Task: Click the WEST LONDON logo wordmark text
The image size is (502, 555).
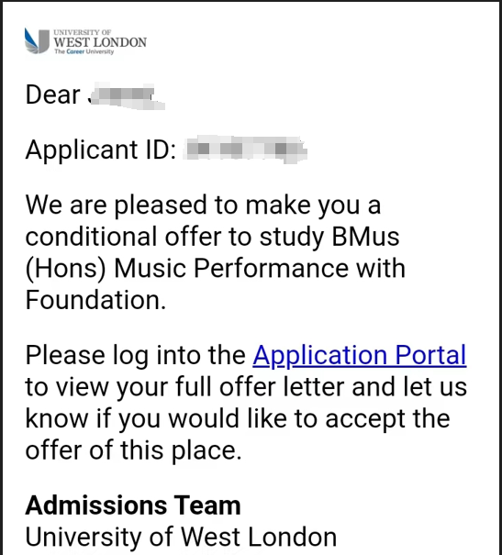Action: click(x=100, y=42)
